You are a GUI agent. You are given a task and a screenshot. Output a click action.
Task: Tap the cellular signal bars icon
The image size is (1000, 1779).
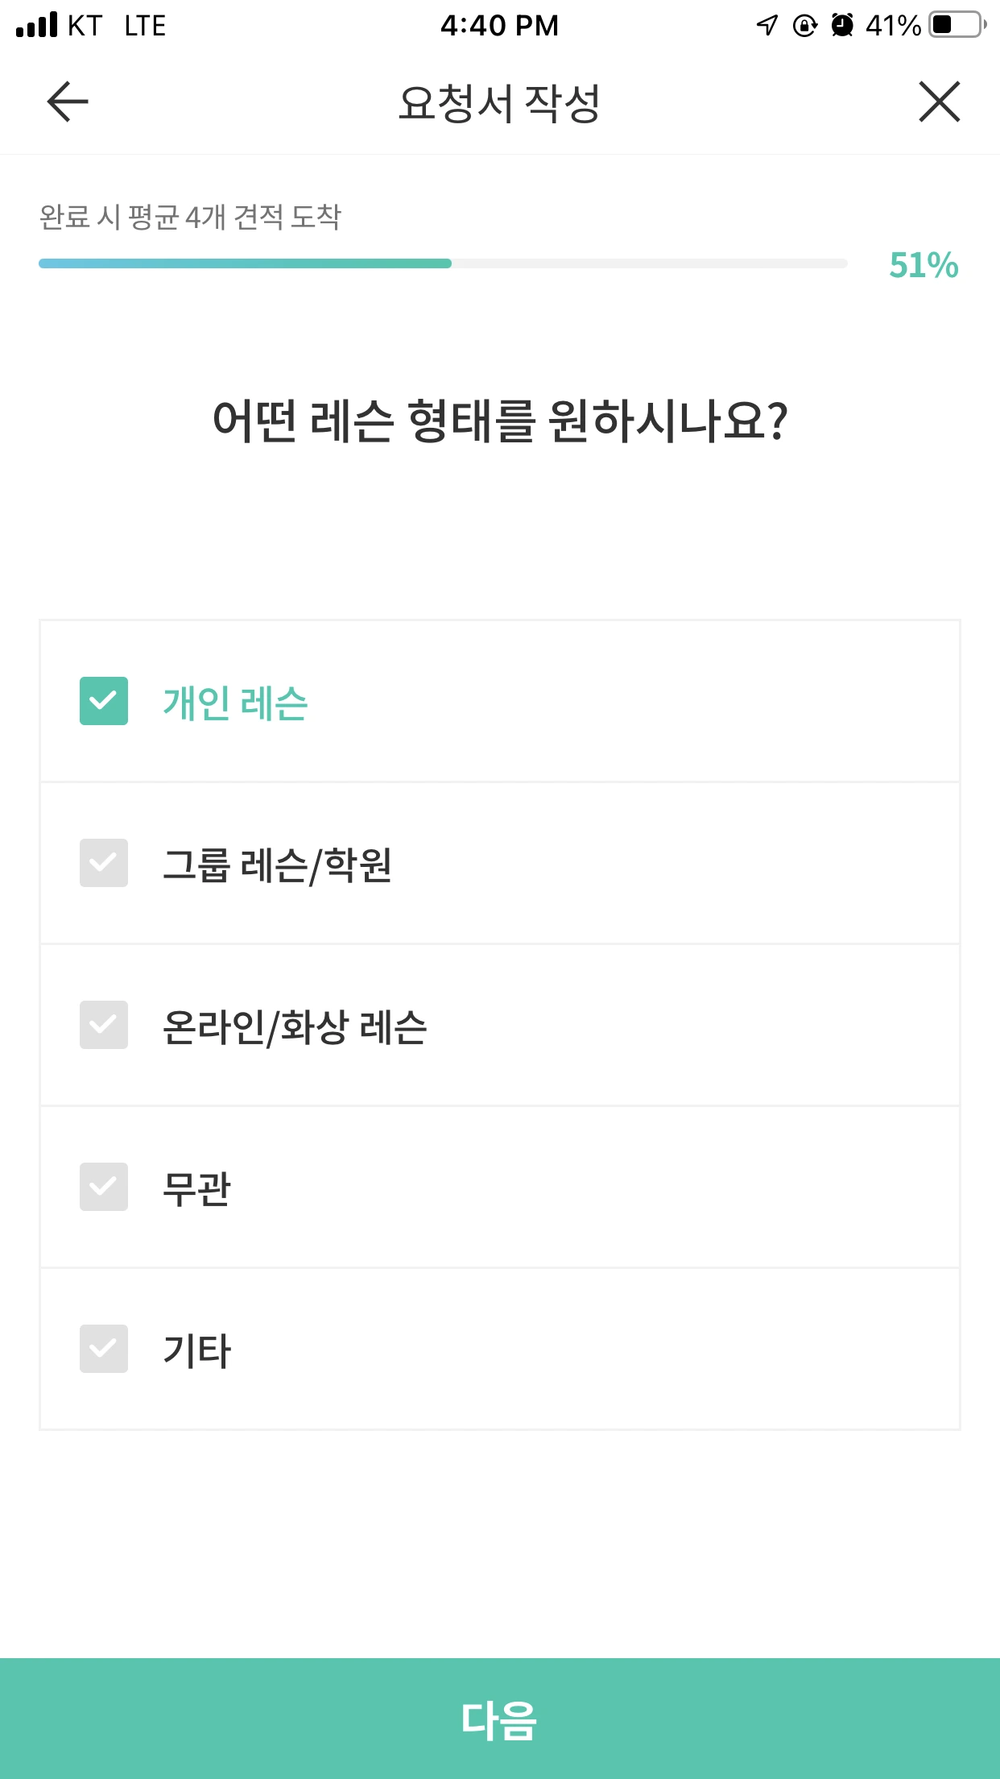(37, 25)
